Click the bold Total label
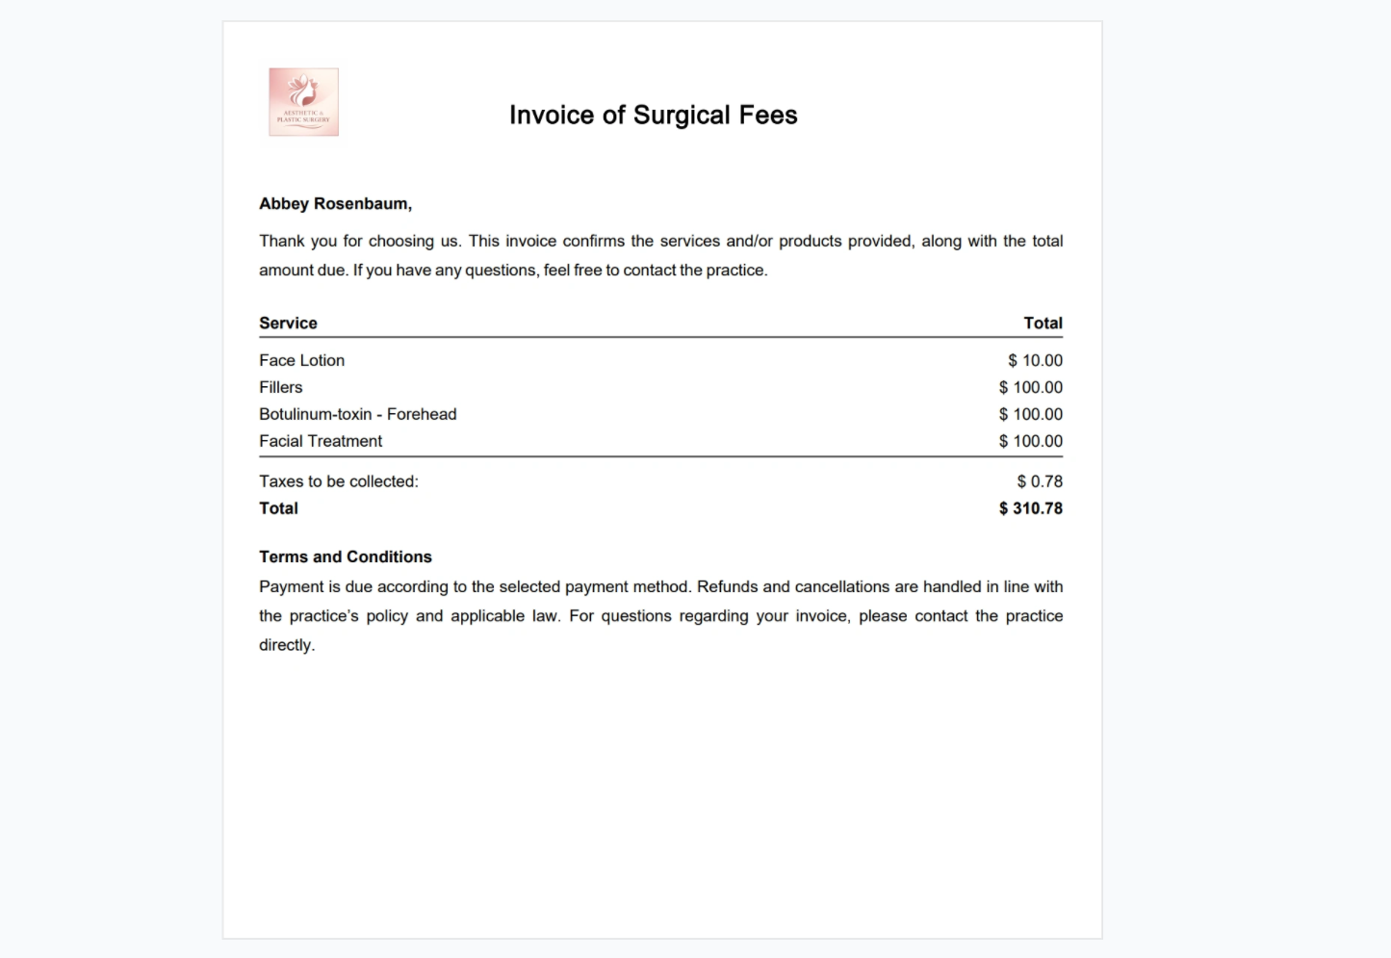Screen dimensions: 1391x958 (x=278, y=508)
